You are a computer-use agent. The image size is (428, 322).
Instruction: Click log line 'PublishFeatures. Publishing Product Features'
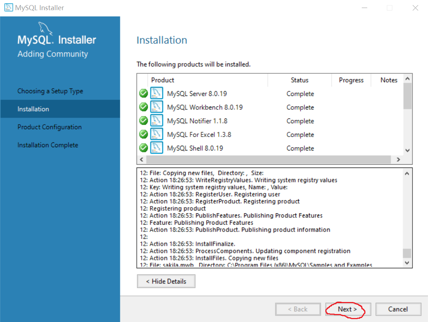click(231, 216)
